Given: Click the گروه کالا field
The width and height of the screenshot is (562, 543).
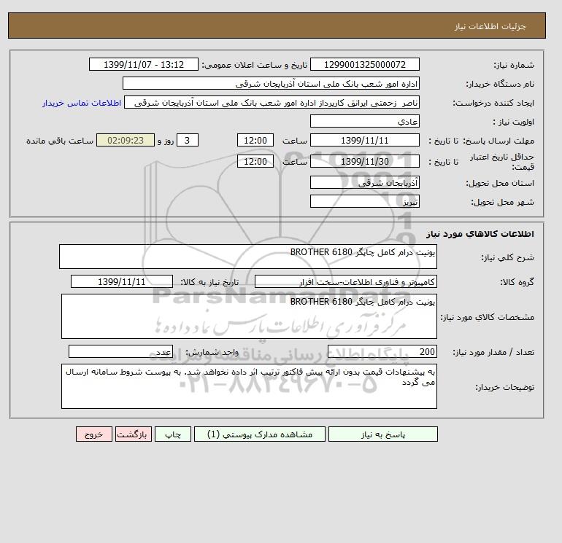Looking at the screenshot, I should pyautogui.click(x=345, y=281).
